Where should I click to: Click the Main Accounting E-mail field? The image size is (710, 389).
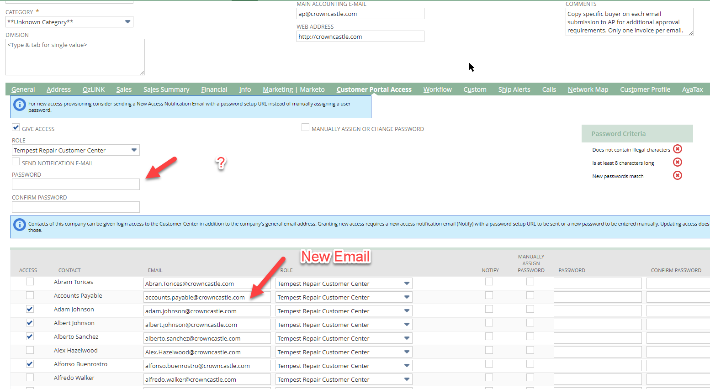(360, 14)
